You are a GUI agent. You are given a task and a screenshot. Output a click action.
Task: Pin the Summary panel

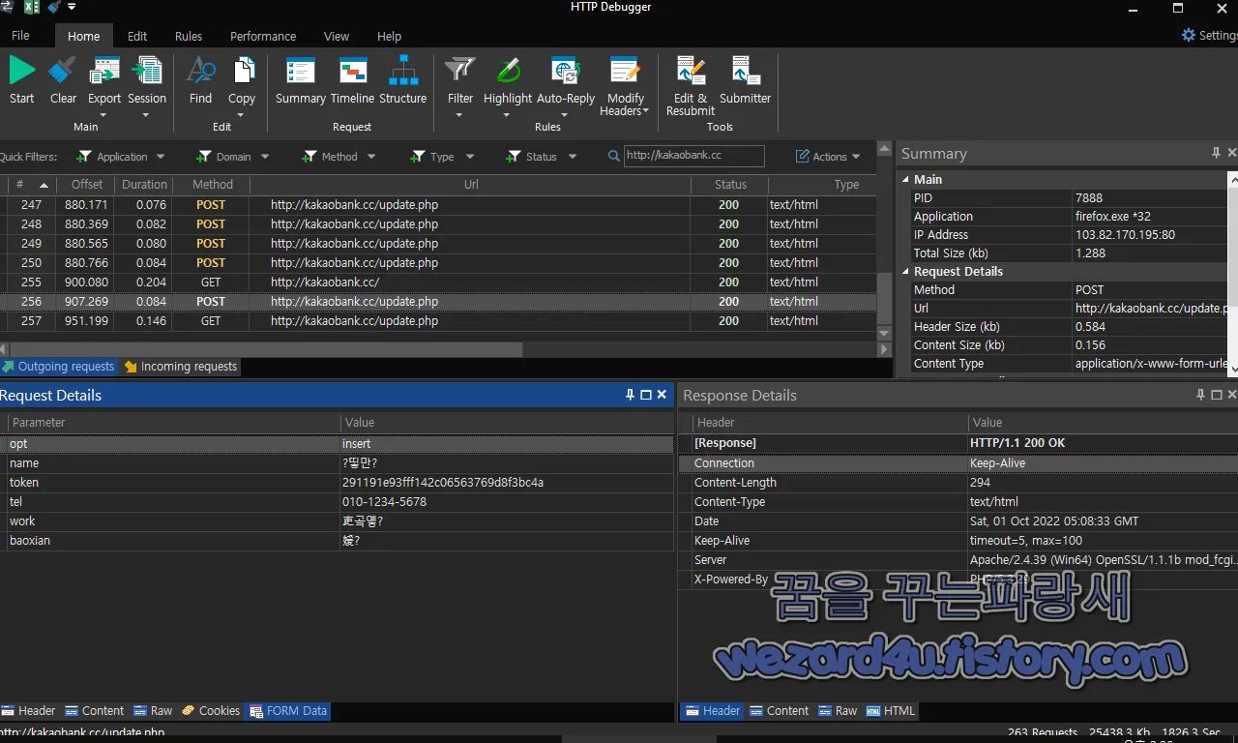pyautogui.click(x=1216, y=153)
